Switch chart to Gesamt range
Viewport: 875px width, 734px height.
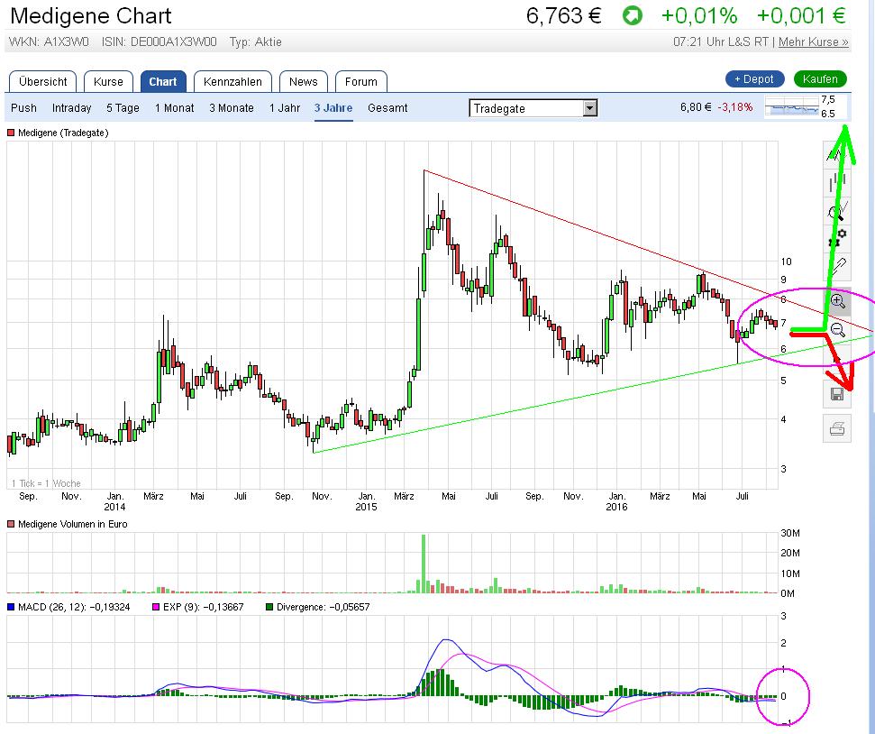(x=387, y=108)
